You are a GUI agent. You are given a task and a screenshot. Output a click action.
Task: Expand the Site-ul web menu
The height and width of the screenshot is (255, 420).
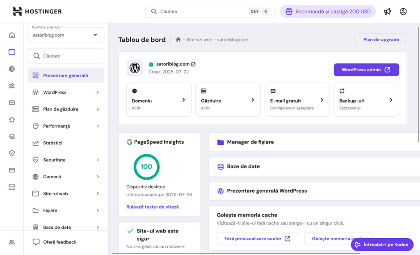66,194
